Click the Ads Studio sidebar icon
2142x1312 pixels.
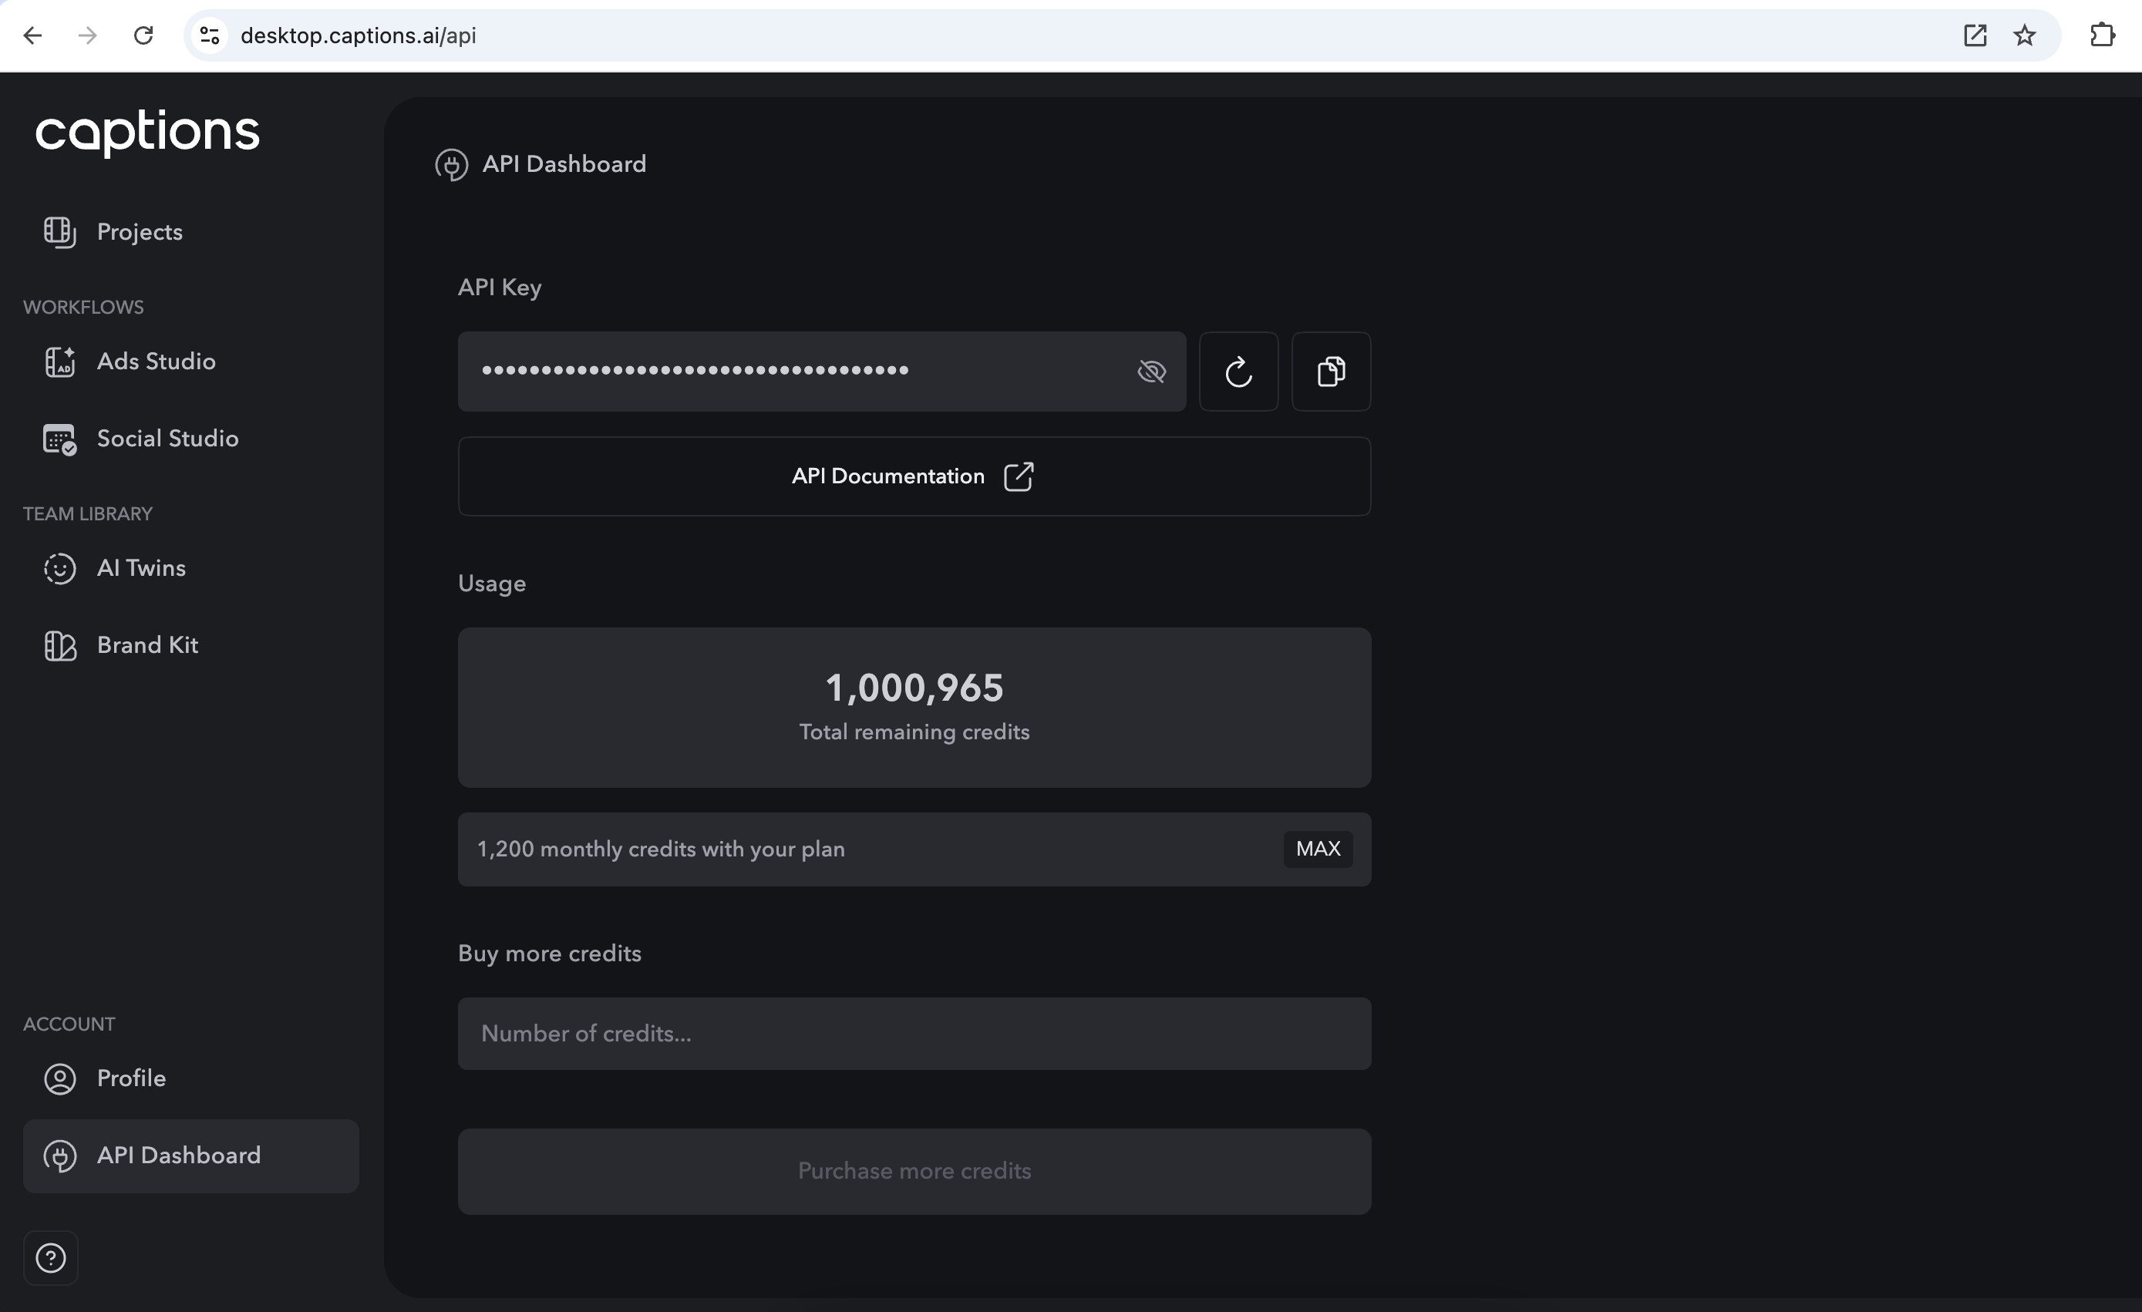pyautogui.click(x=59, y=362)
